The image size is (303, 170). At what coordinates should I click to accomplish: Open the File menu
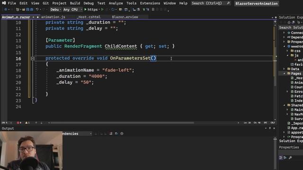tap(12, 3)
